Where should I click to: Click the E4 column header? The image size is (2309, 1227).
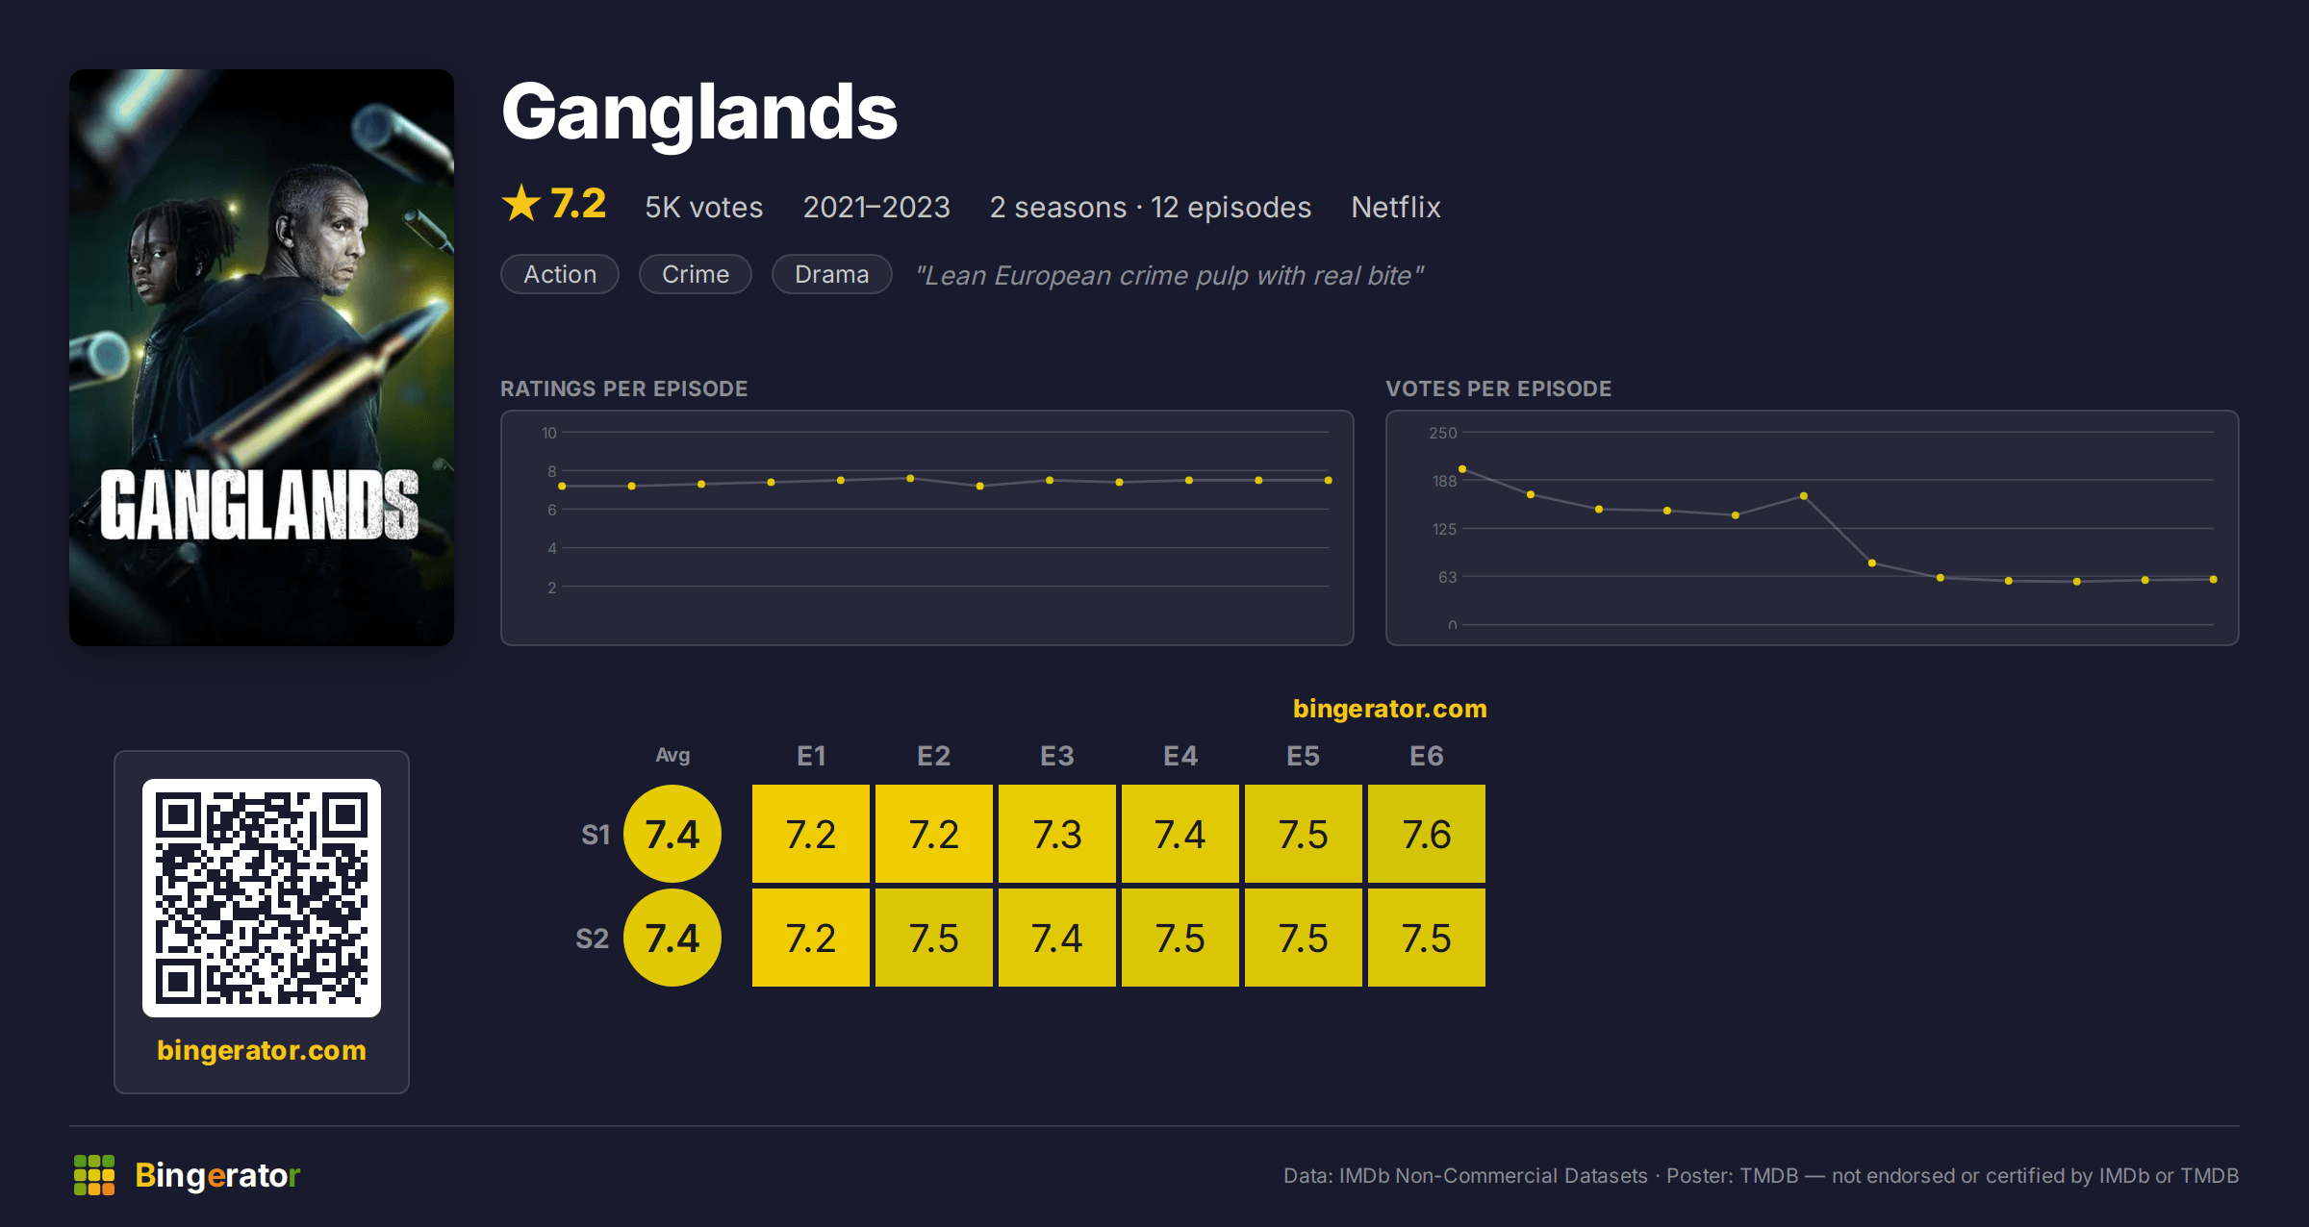(x=1180, y=756)
